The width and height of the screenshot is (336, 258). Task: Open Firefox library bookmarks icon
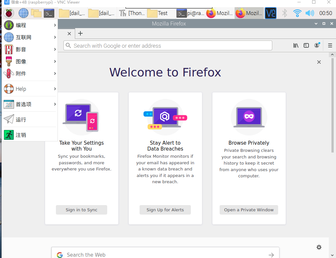pos(296,45)
